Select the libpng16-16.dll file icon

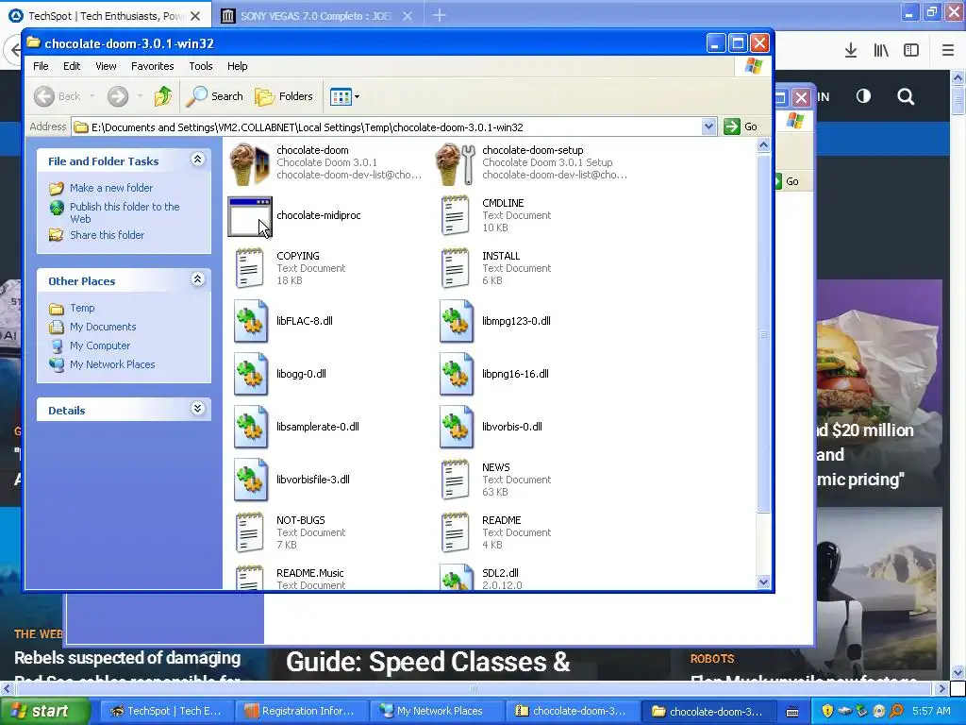click(457, 374)
